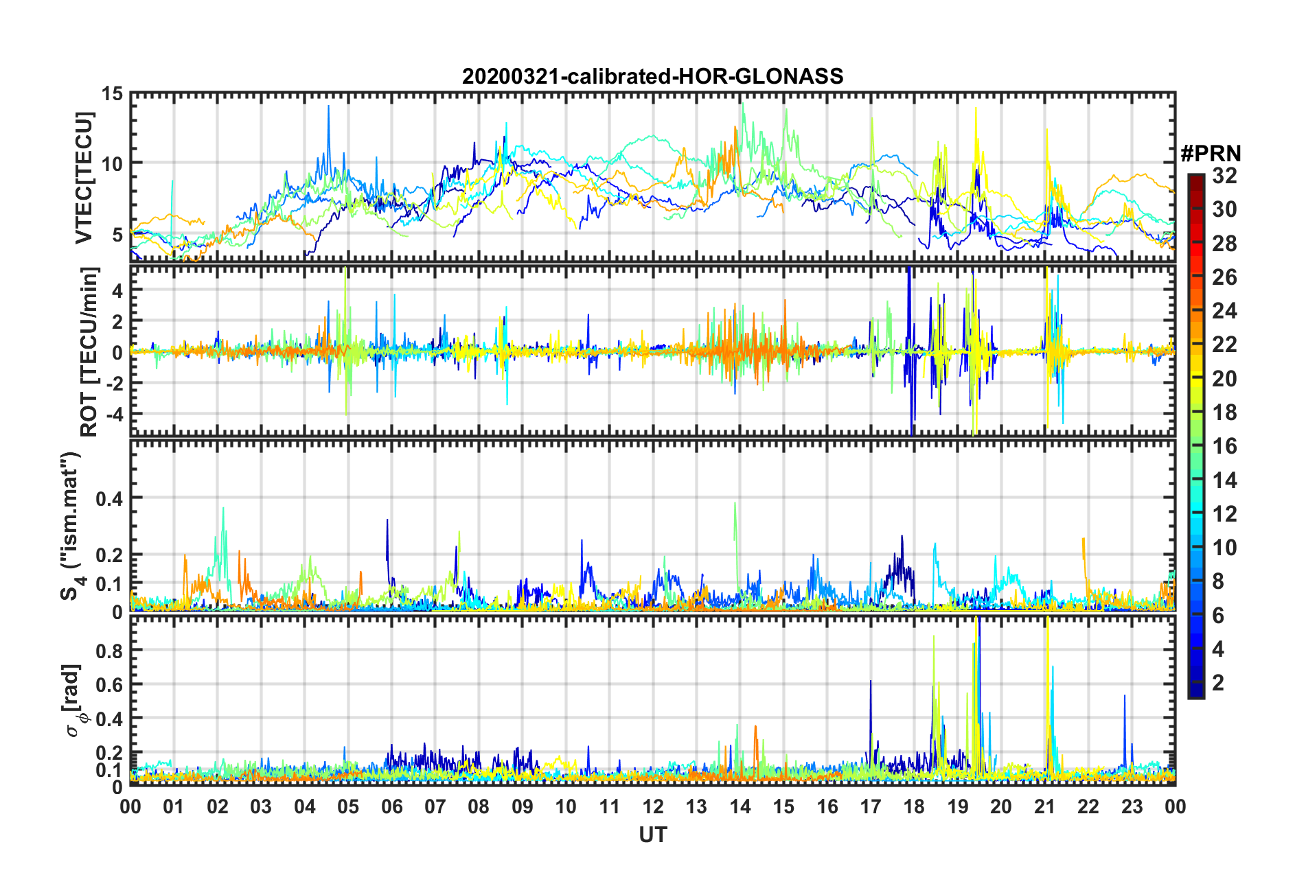1306x873 pixels.
Task: Click the sigma phi [rad] axis label
Action: pos(74,700)
